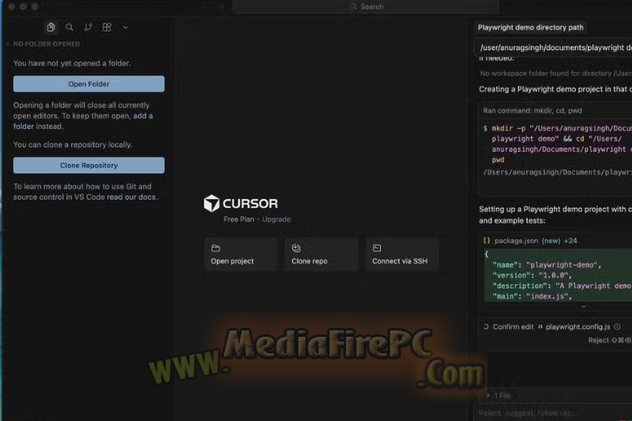Click the Clone Repository button

click(89, 165)
